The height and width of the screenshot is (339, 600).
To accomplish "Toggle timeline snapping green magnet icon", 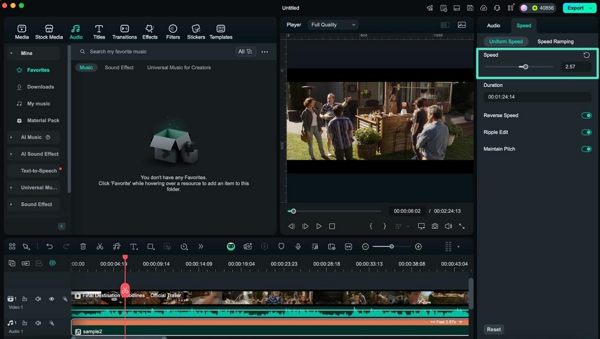I will pos(53,263).
